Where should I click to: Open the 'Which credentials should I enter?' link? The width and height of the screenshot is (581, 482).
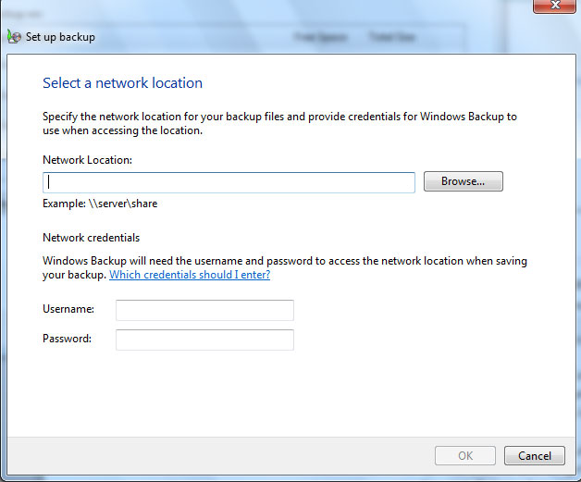(x=190, y=275)
